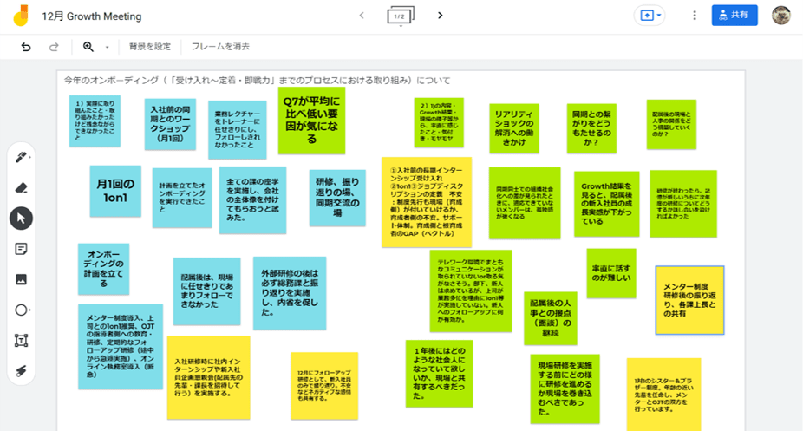The width and height of the screenshot is (803, 431).
Task: Select the Text box tool
Action: 22,341
